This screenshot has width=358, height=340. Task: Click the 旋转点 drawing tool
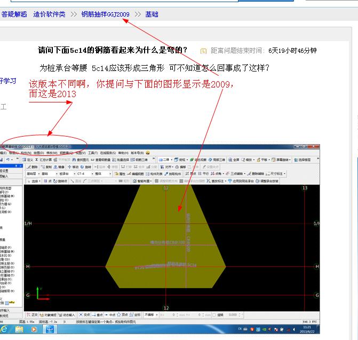click(60, 181)
